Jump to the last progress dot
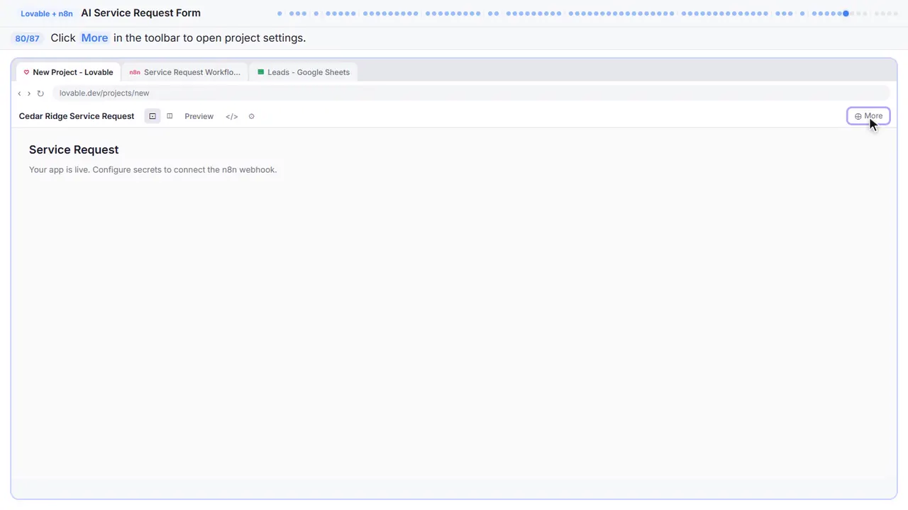The width and height of the screenshot is (908, 510). click(895, 13)
